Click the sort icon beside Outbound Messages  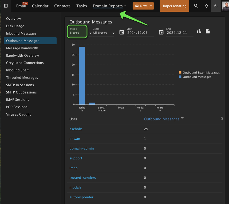pos(182,118)
